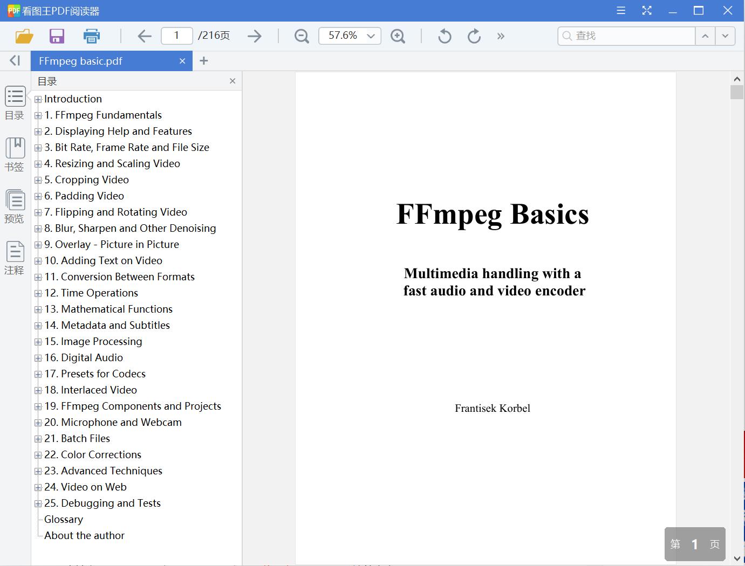Viewport: 745px width, 566px height.
Task: Click the scrollbar up arrow
Action: [737, 79]
